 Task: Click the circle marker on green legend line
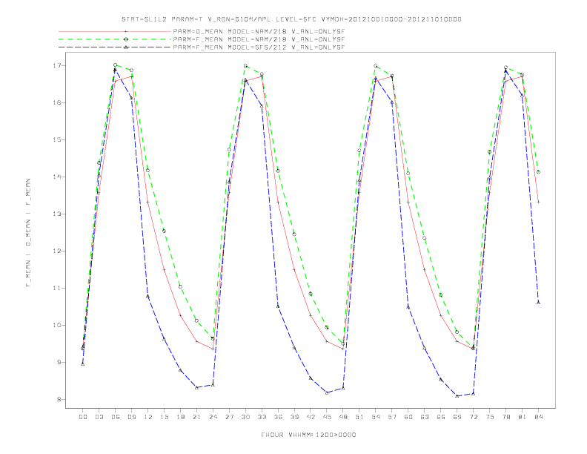(x=126, y=39)
